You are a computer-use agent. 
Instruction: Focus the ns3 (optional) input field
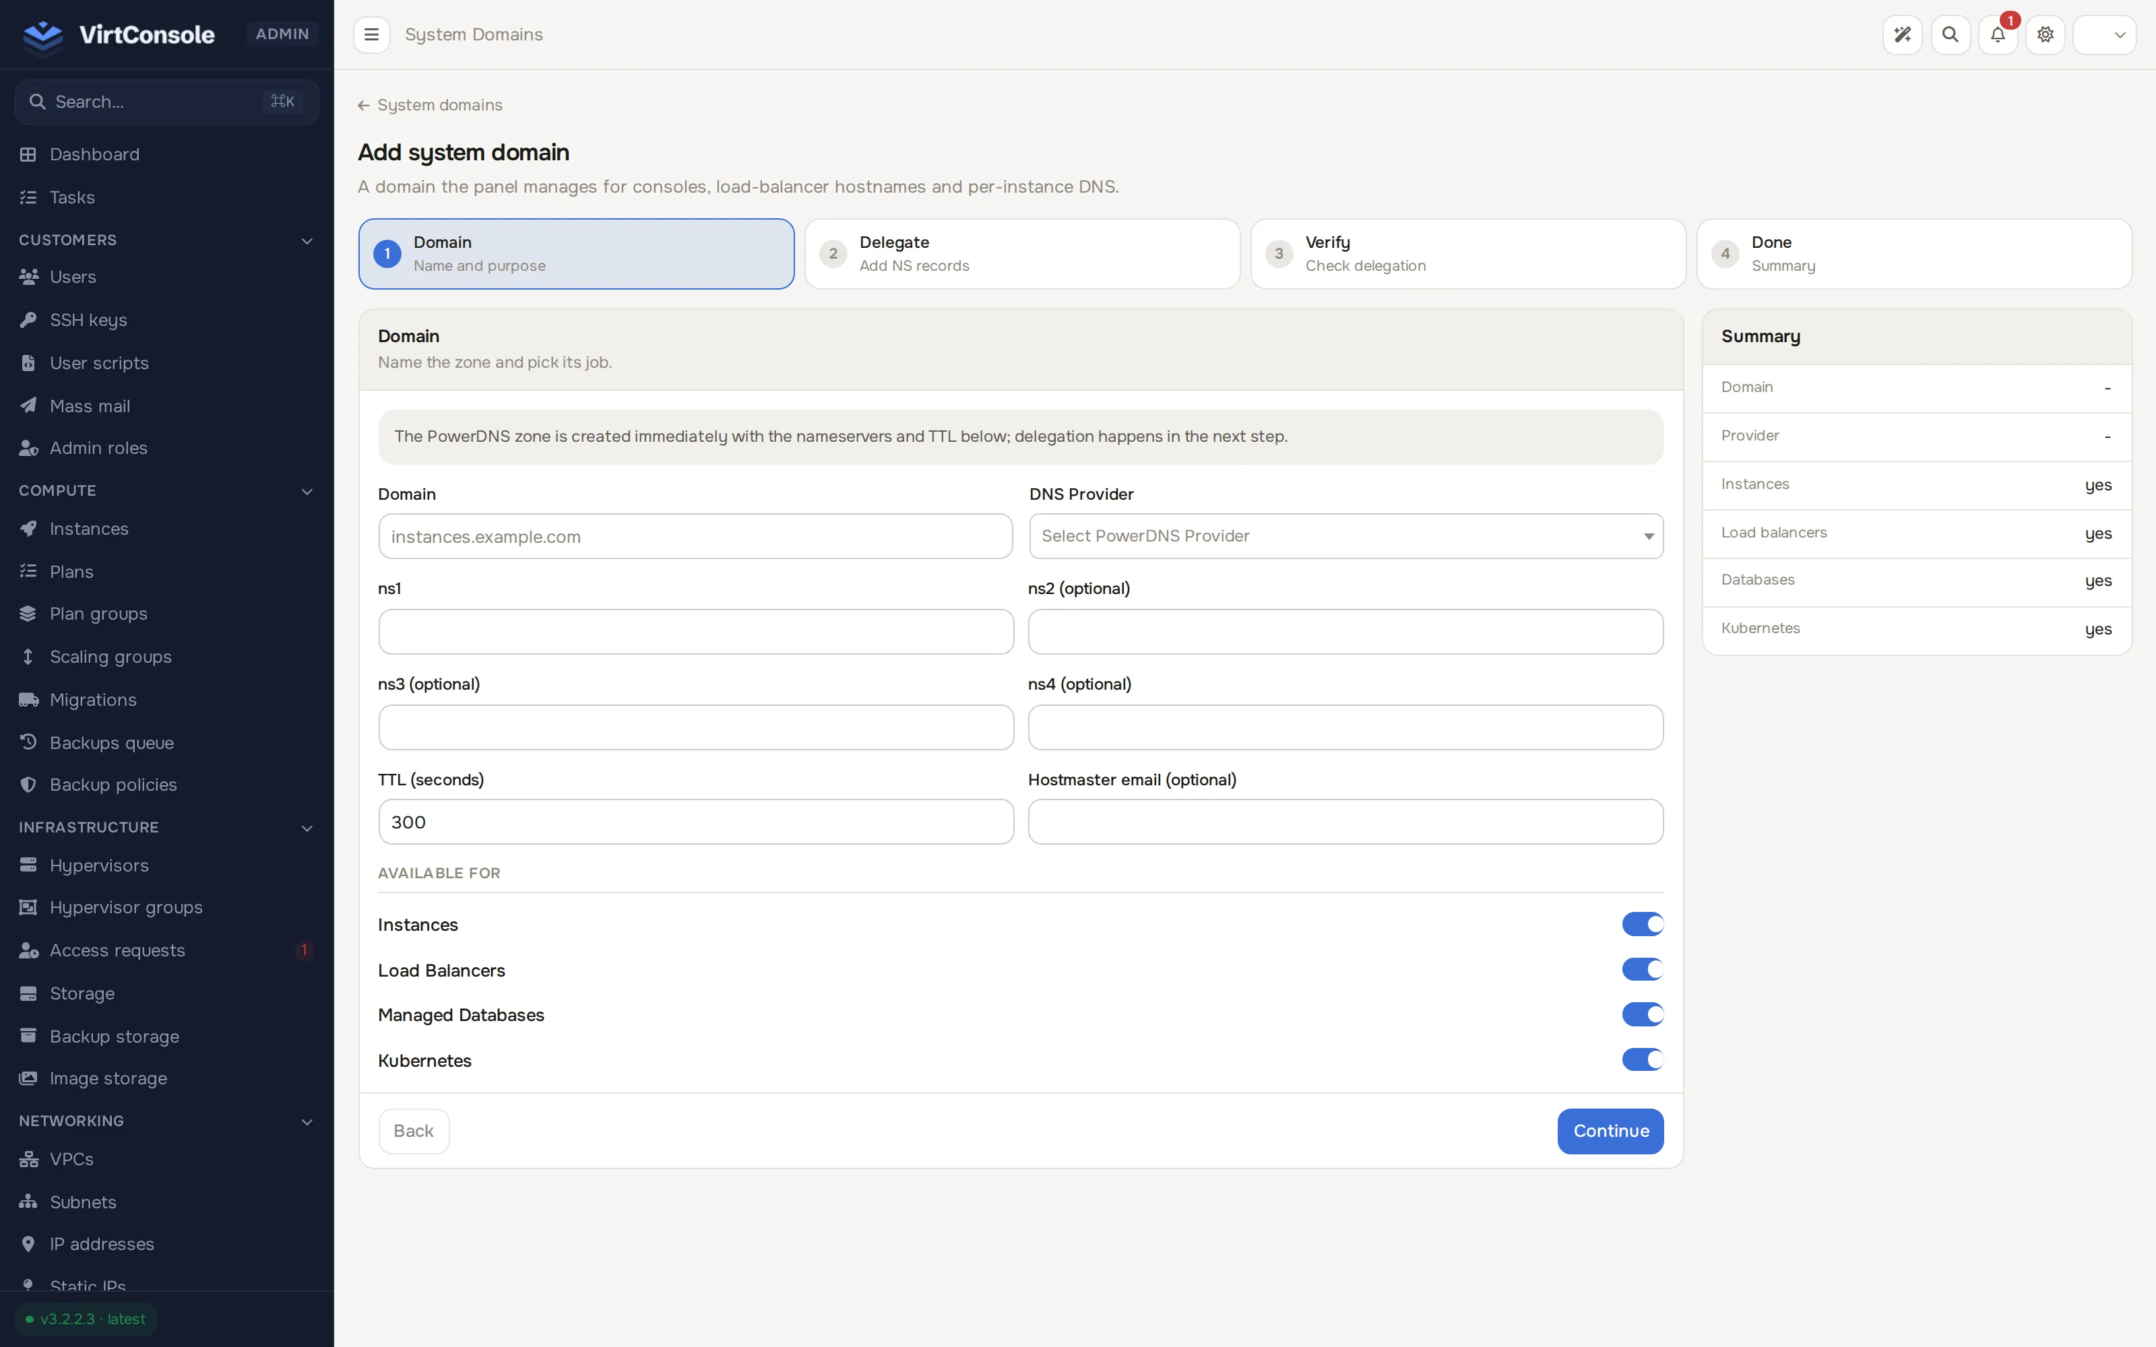[695, 727]
